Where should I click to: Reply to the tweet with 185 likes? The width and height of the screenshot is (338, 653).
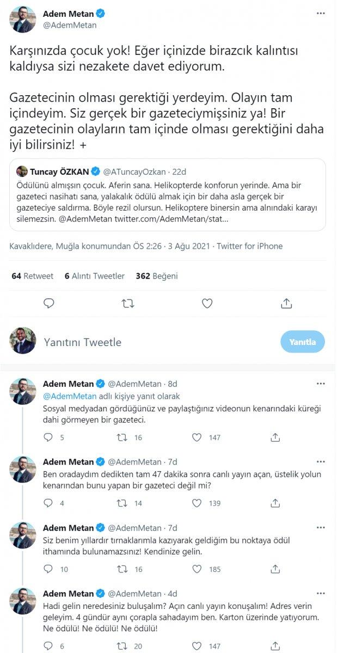[x=50, y=570]
